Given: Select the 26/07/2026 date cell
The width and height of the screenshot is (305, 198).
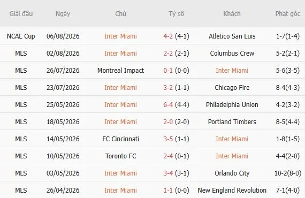Looking at the screenshot, I should coord(63,71).
